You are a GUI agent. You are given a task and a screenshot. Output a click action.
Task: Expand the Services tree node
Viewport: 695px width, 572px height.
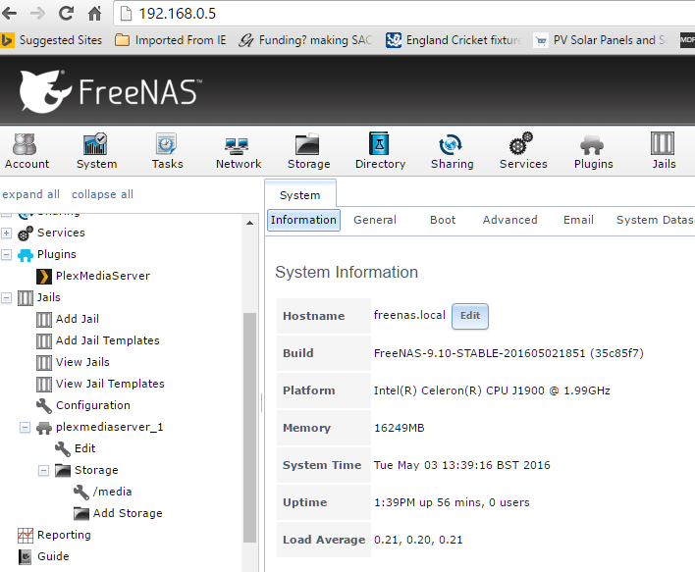coord(6,234)
